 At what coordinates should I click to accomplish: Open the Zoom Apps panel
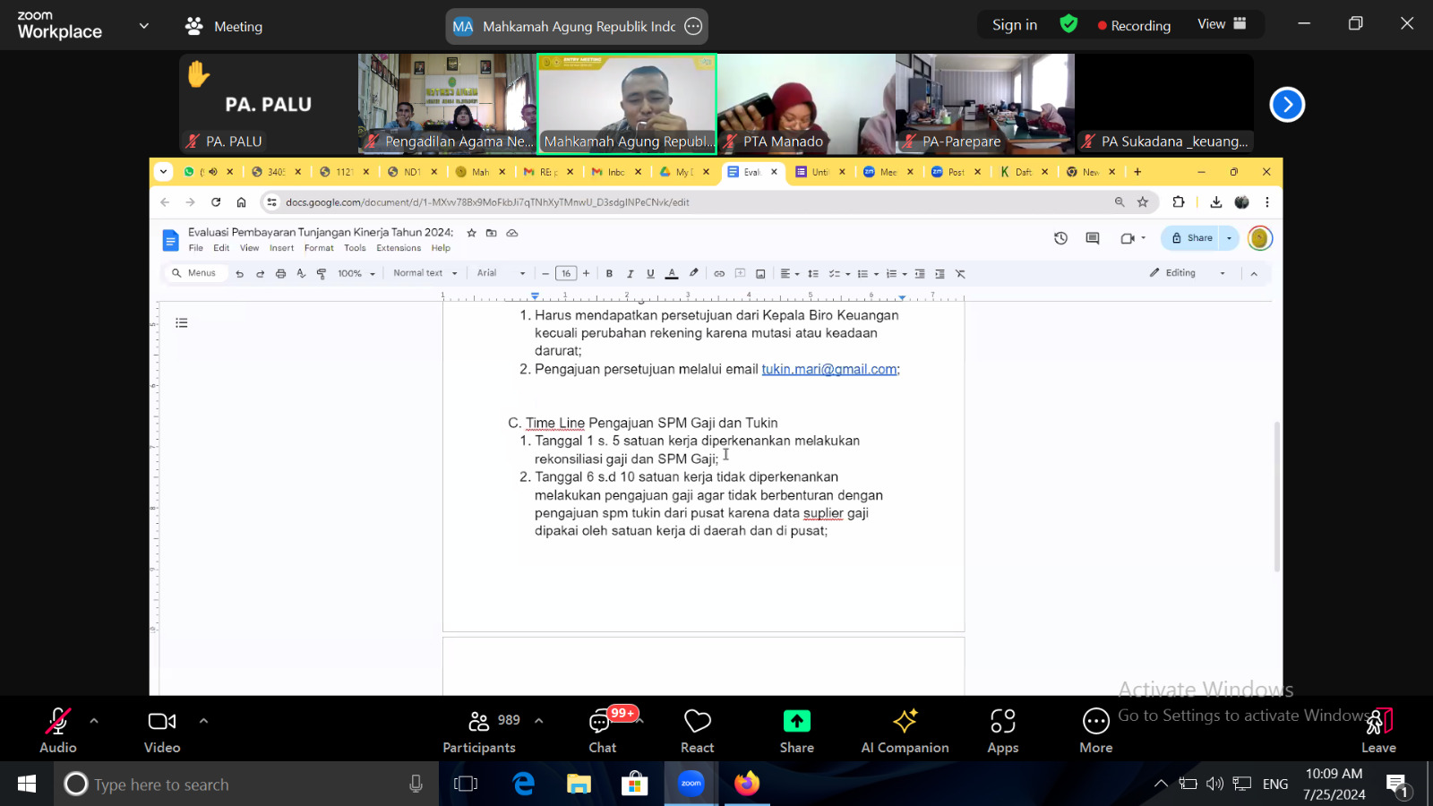click(x=1003, y=732)
